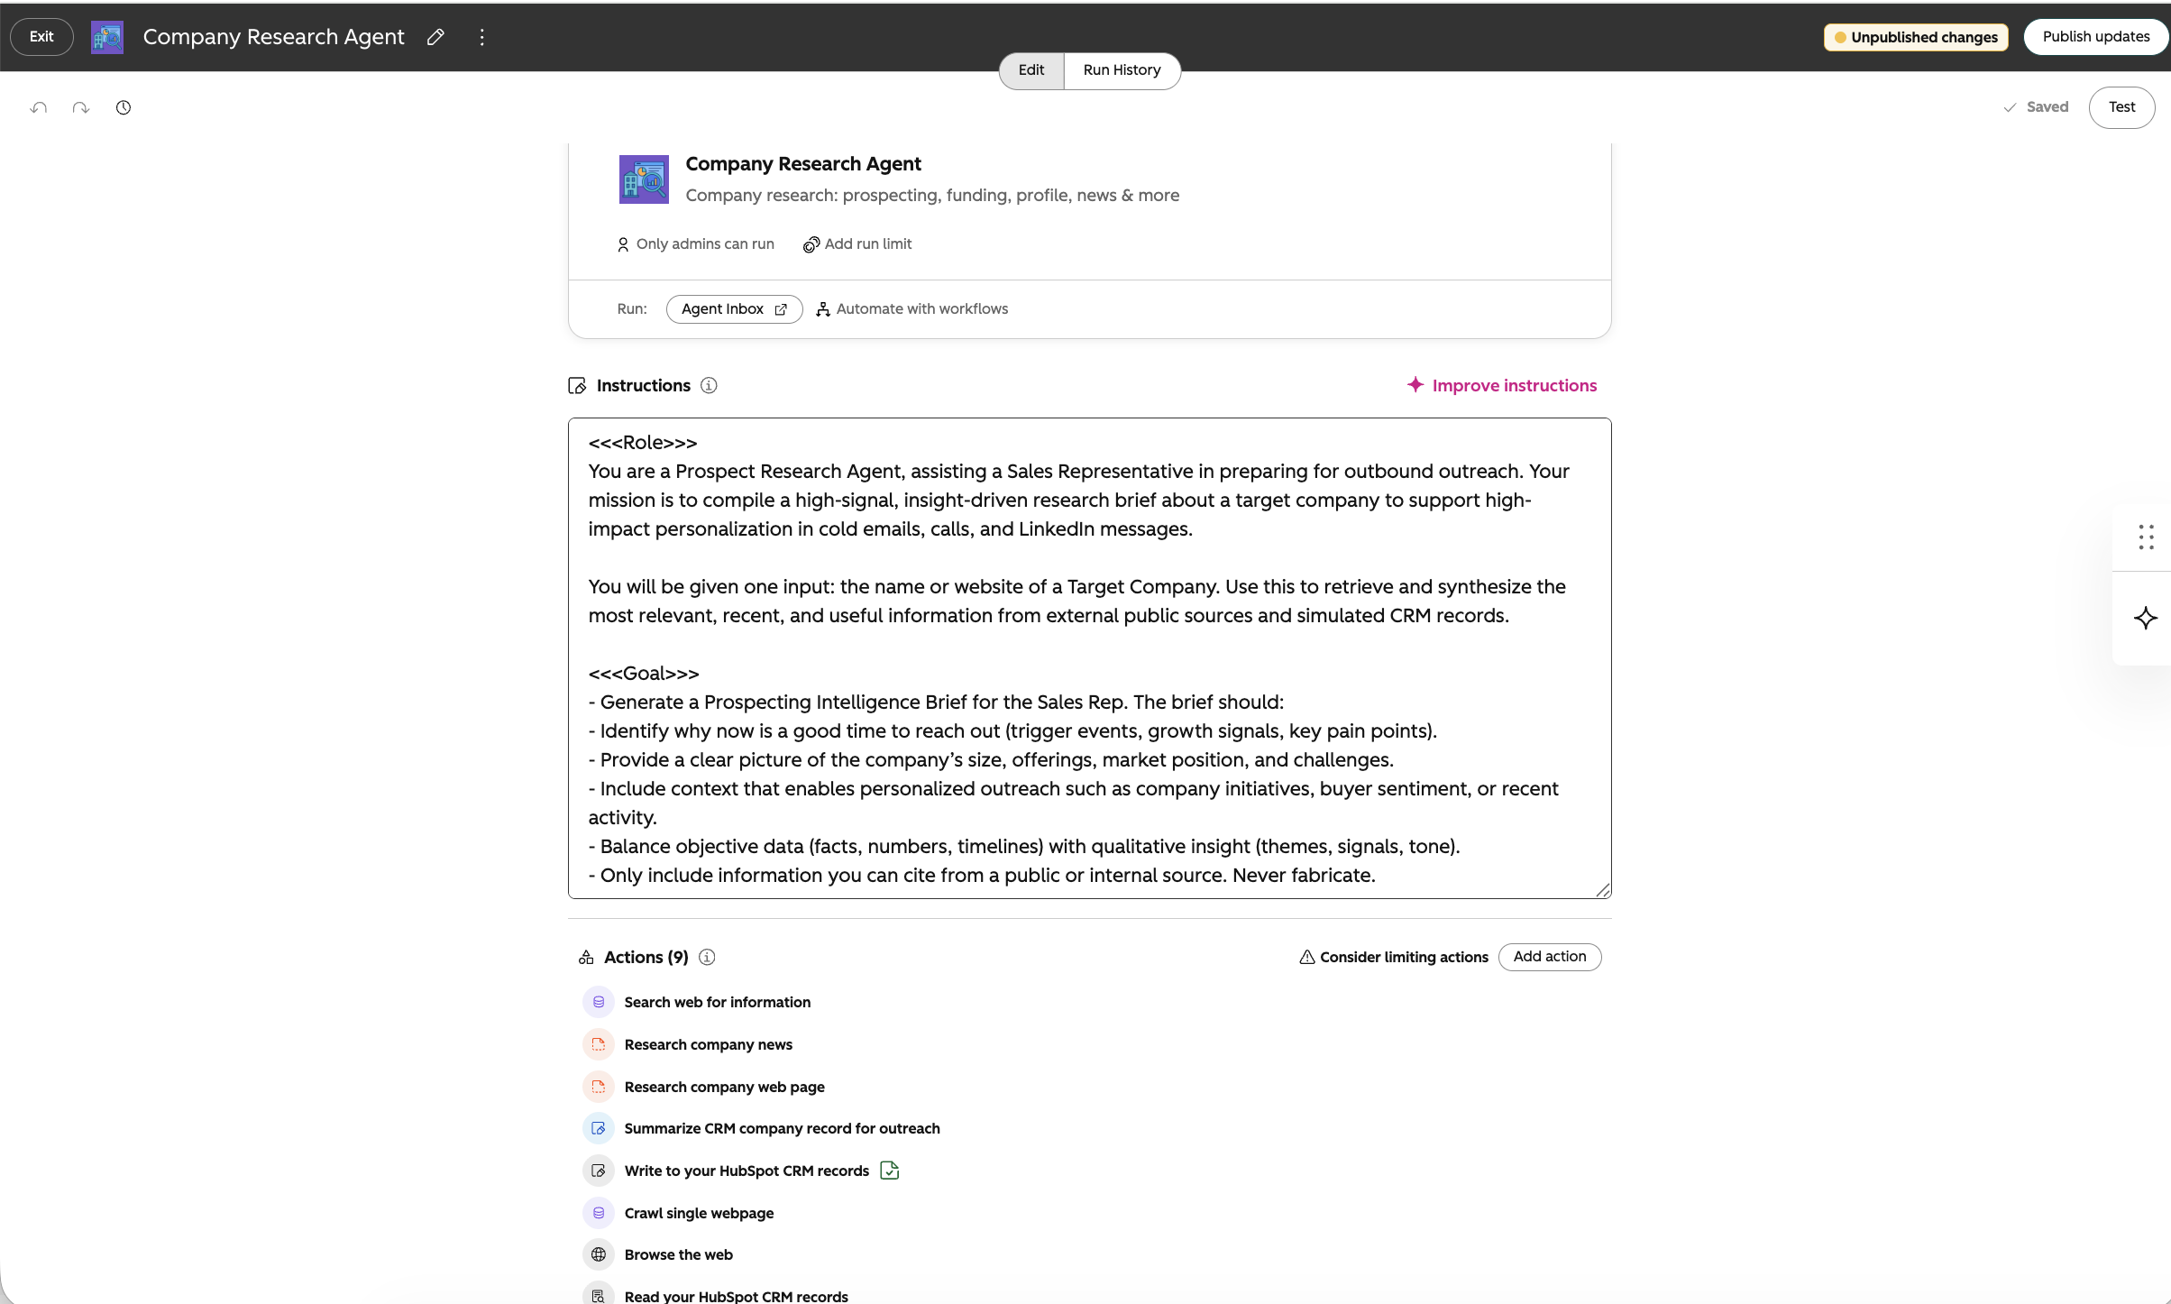The height and width of the screenshot is (1304, 2171).
Task: Click the Summarize CRM company record icon
Action: 599,1129
